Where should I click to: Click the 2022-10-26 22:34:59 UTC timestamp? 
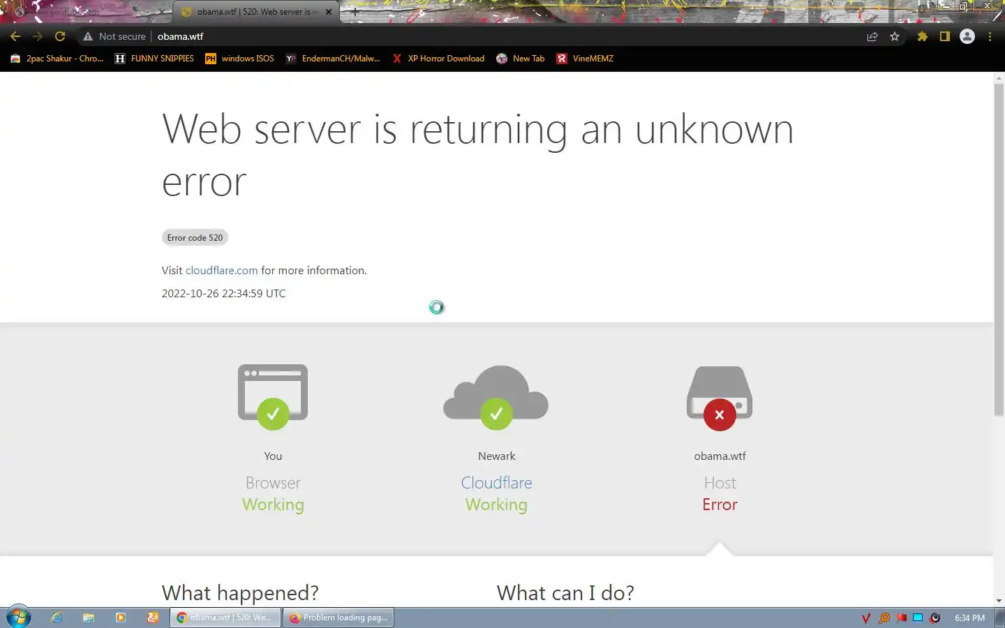click(x=223, y=294)
